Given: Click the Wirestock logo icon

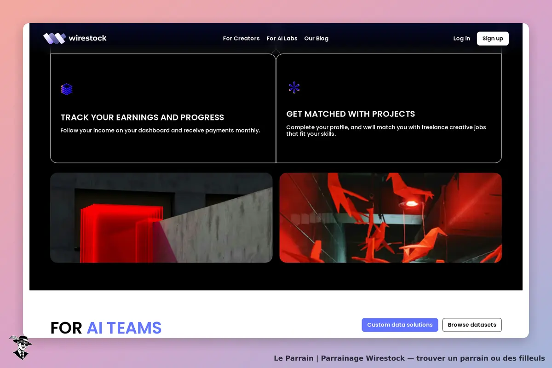Looking at the screenshot, I should (55, 38).
